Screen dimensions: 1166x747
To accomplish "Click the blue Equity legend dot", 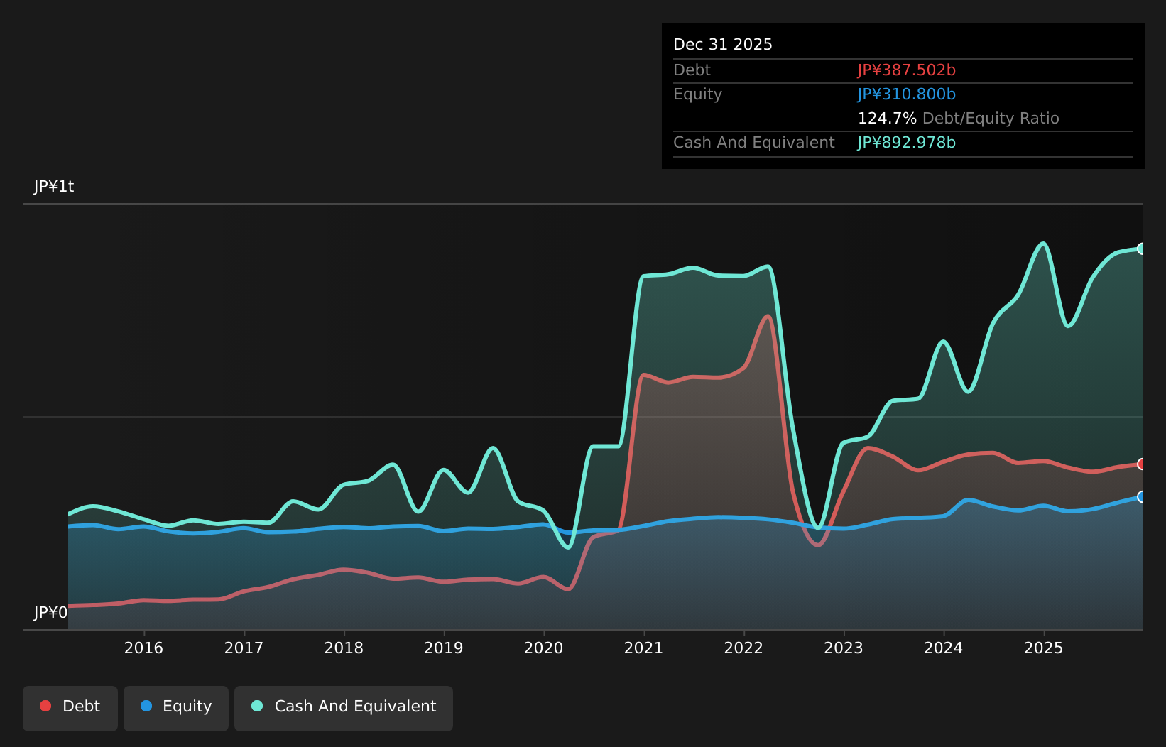I will (146, 706).
